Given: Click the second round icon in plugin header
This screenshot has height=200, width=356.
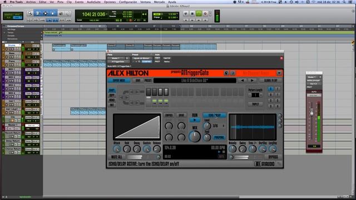Looking at the screenshot, I should coord(232,73).
